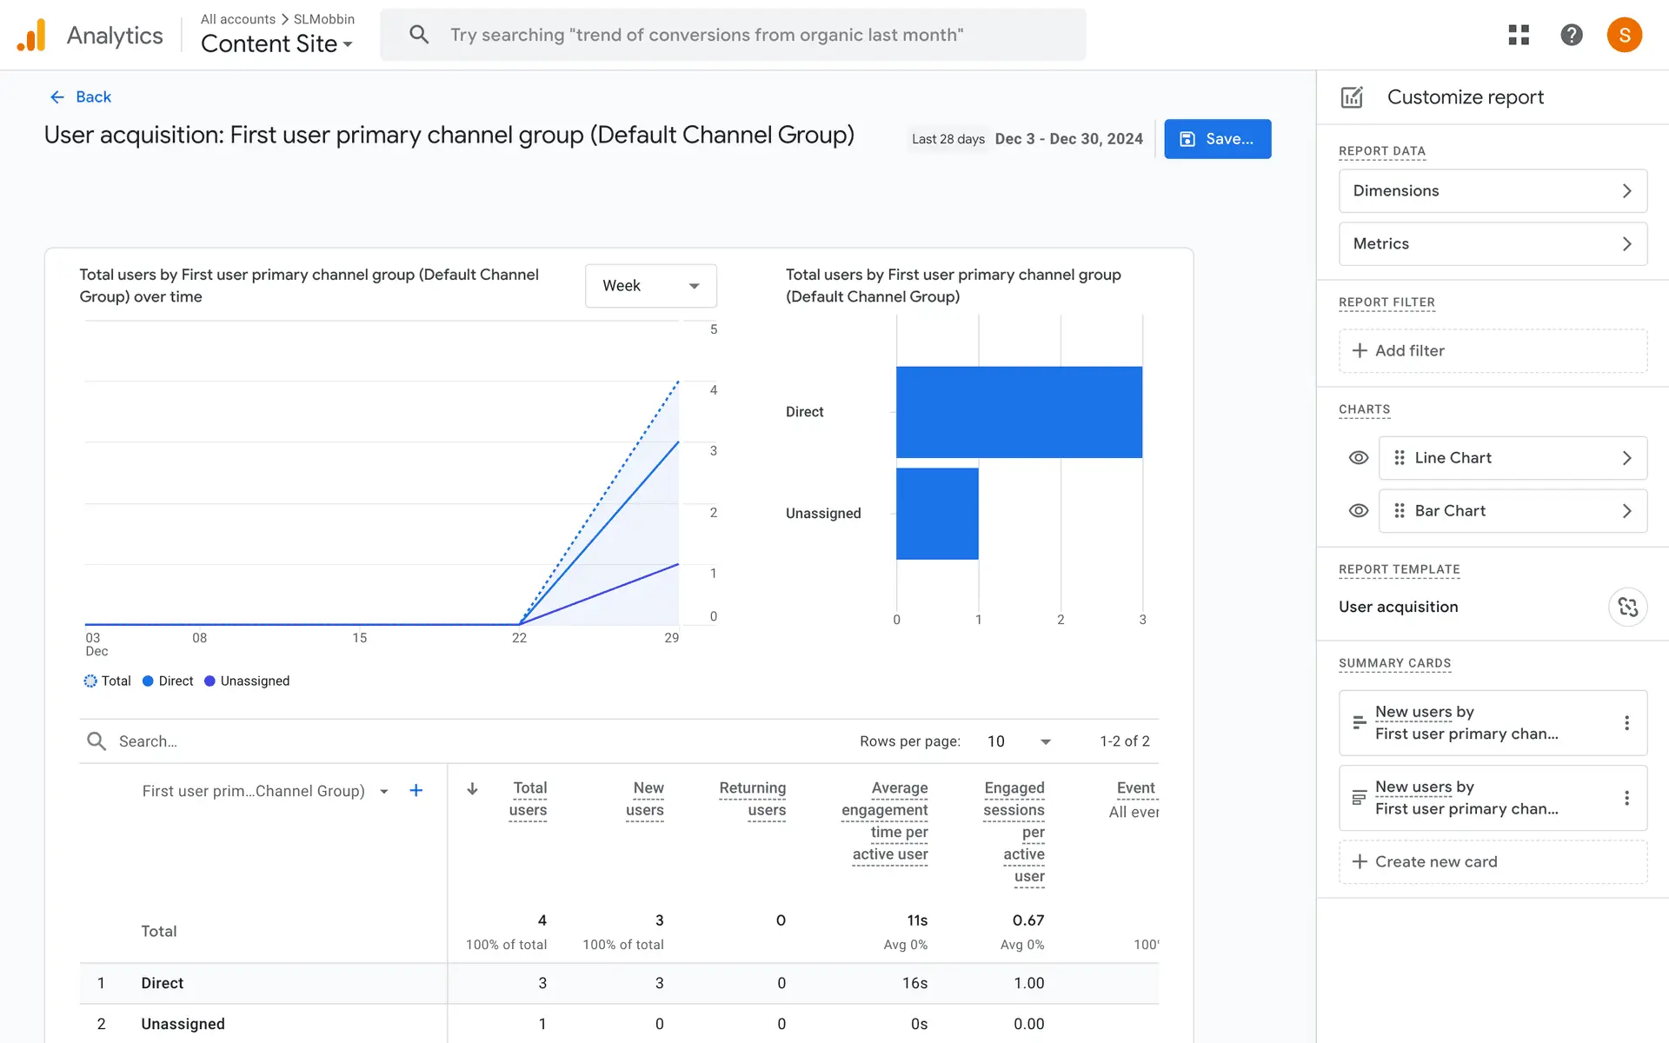Hide the Line Chart using eye icon
This screenshot has width=1669, height=1043.
(x=1358, y=458)
